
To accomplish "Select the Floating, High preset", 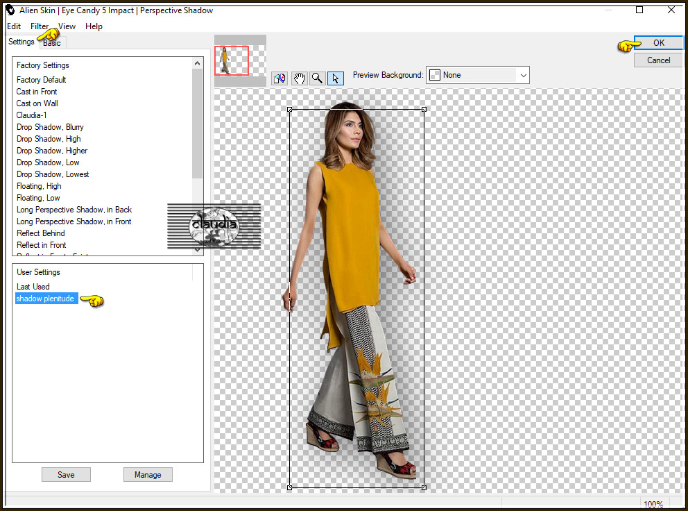I will [x=39, y=186].
